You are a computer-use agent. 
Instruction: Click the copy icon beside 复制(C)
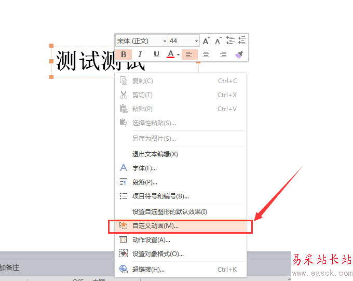coord(124,81)
